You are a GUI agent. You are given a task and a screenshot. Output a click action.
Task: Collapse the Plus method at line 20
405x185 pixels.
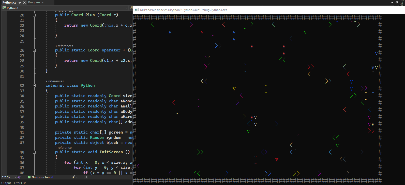[x=34, y=15]
